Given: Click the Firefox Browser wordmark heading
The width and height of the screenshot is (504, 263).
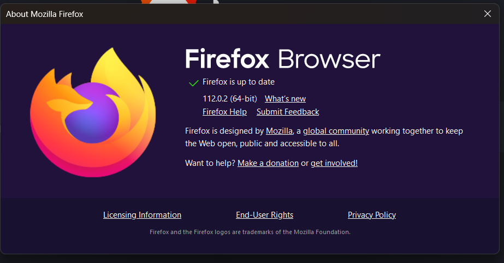Looking at the screenshot, I should coord(282,59).
